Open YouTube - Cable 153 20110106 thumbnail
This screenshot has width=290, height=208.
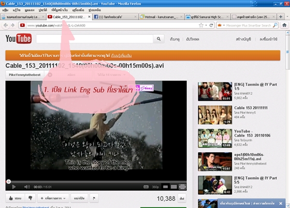coord(215,138)
